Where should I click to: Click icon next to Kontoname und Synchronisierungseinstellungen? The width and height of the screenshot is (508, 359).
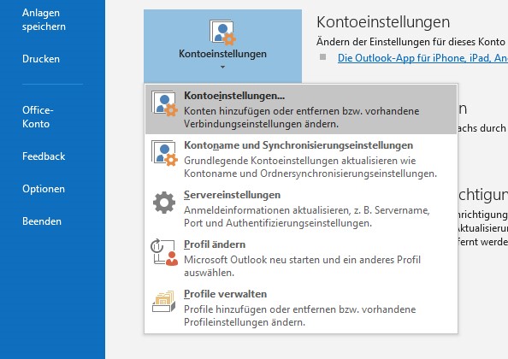(x=164, y=154)
